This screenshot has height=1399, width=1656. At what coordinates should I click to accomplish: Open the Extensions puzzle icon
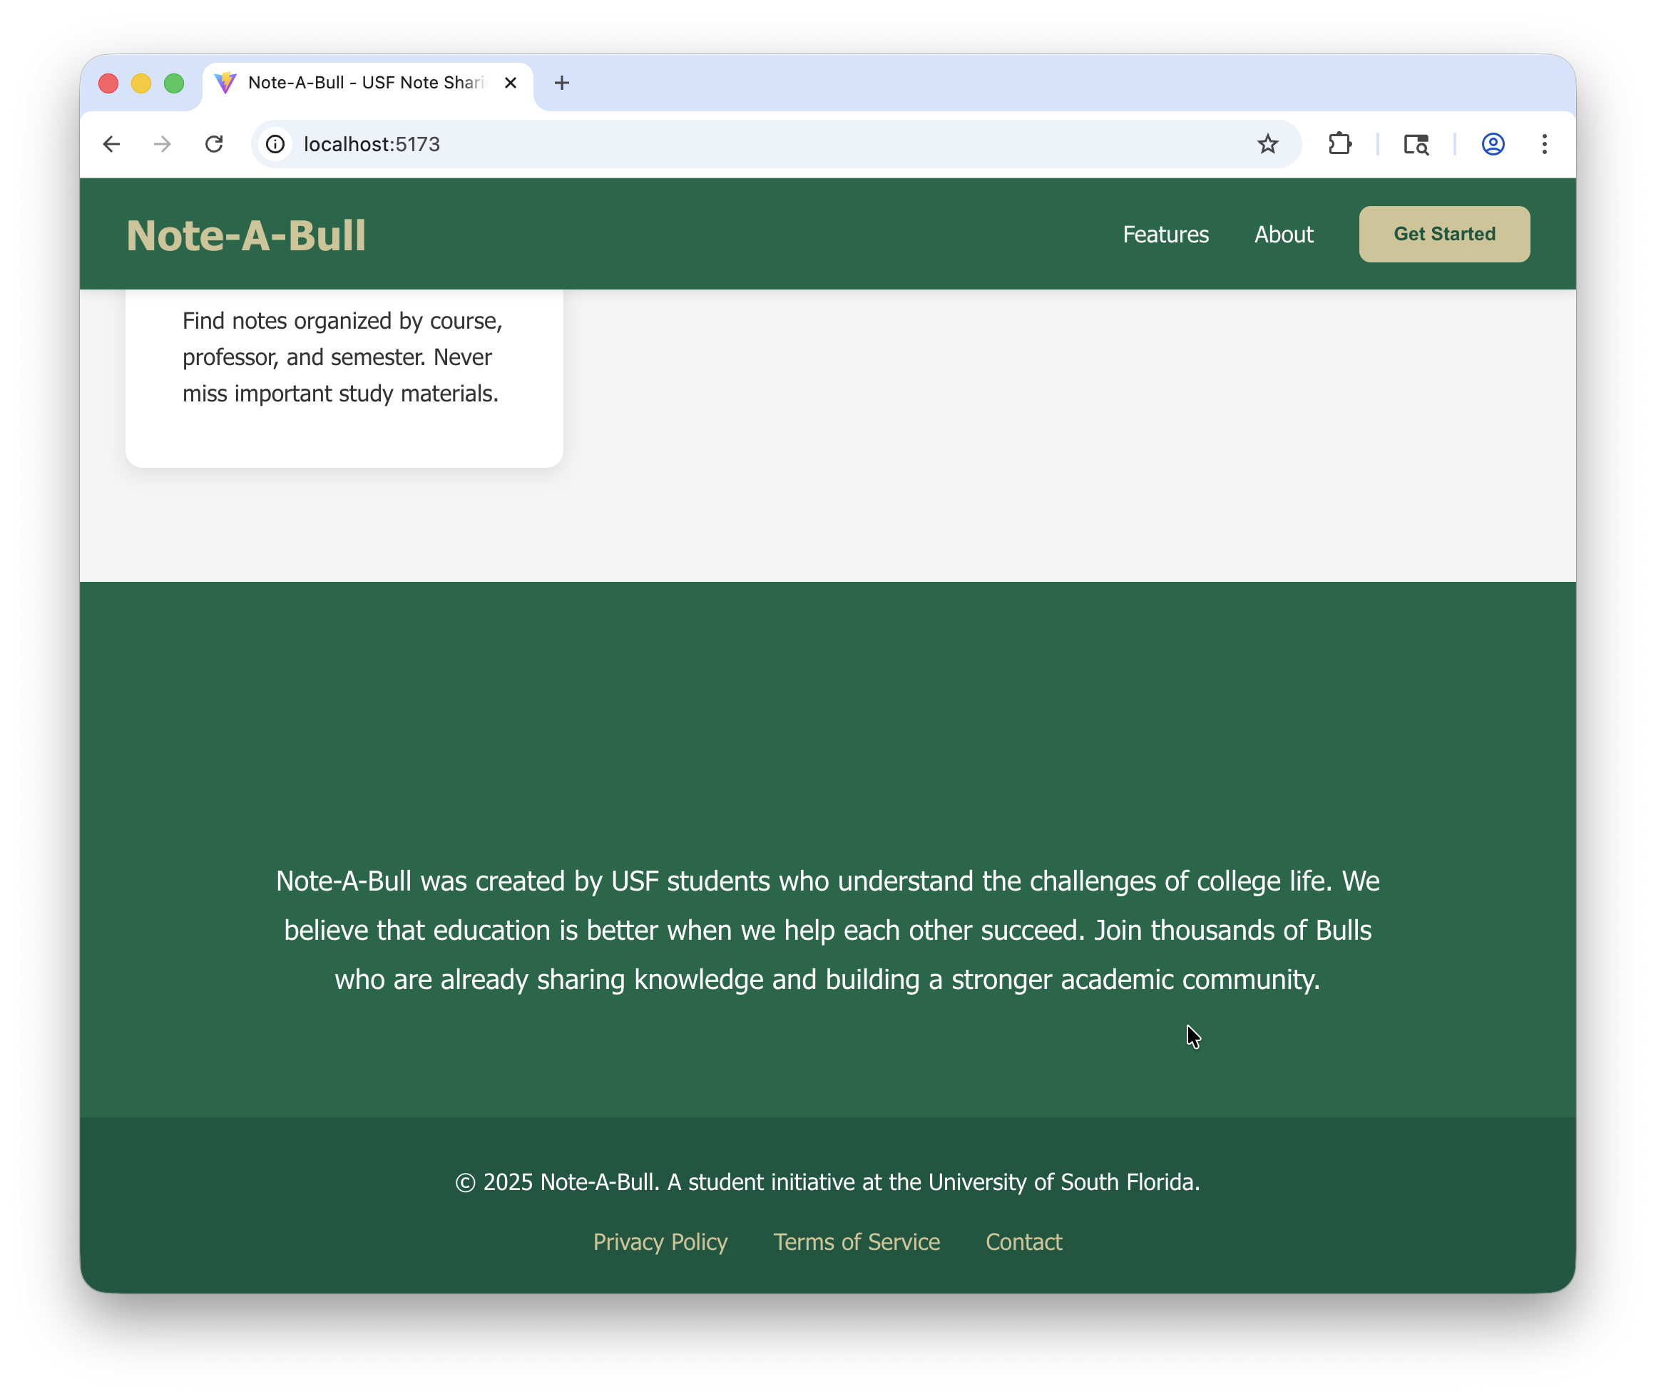pyautogui.click(x=1339, y=144)
